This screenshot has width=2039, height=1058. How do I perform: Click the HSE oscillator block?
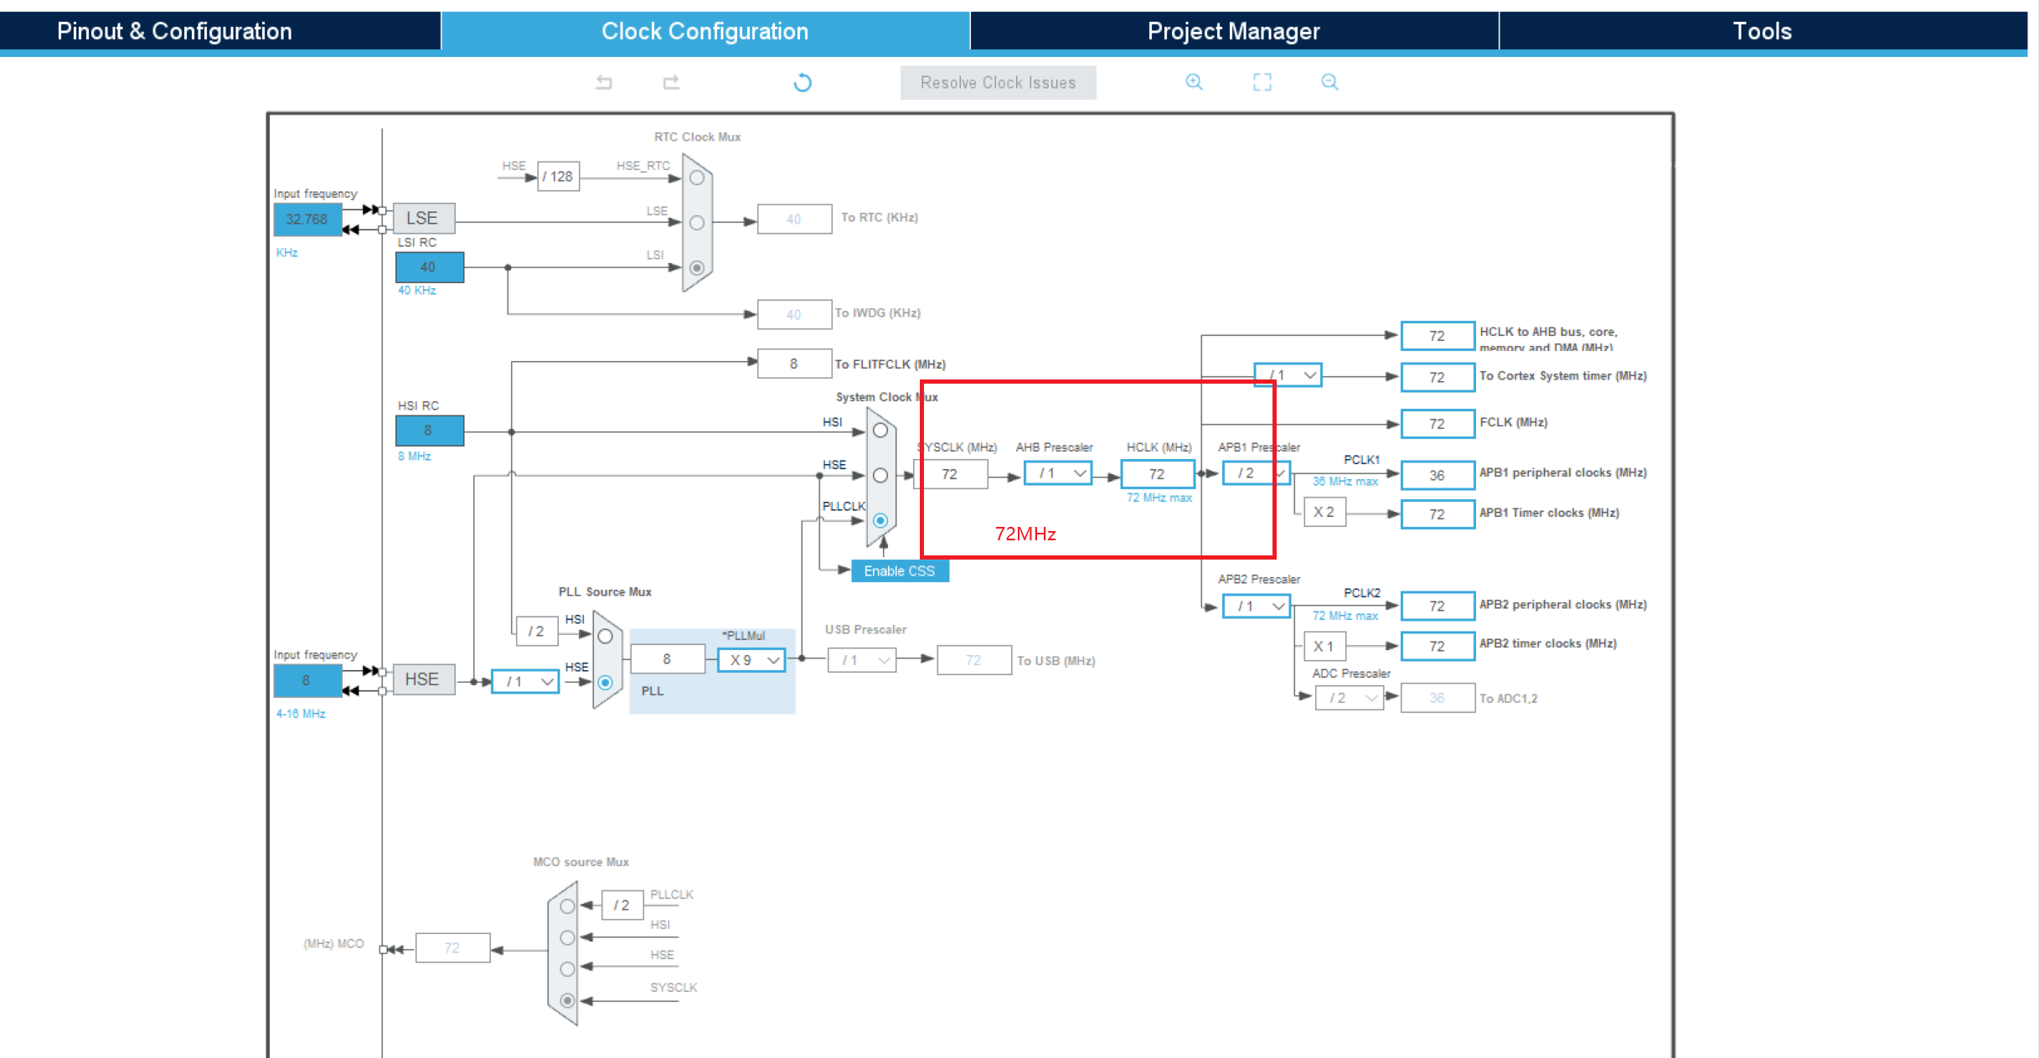[x=423, y=679]
